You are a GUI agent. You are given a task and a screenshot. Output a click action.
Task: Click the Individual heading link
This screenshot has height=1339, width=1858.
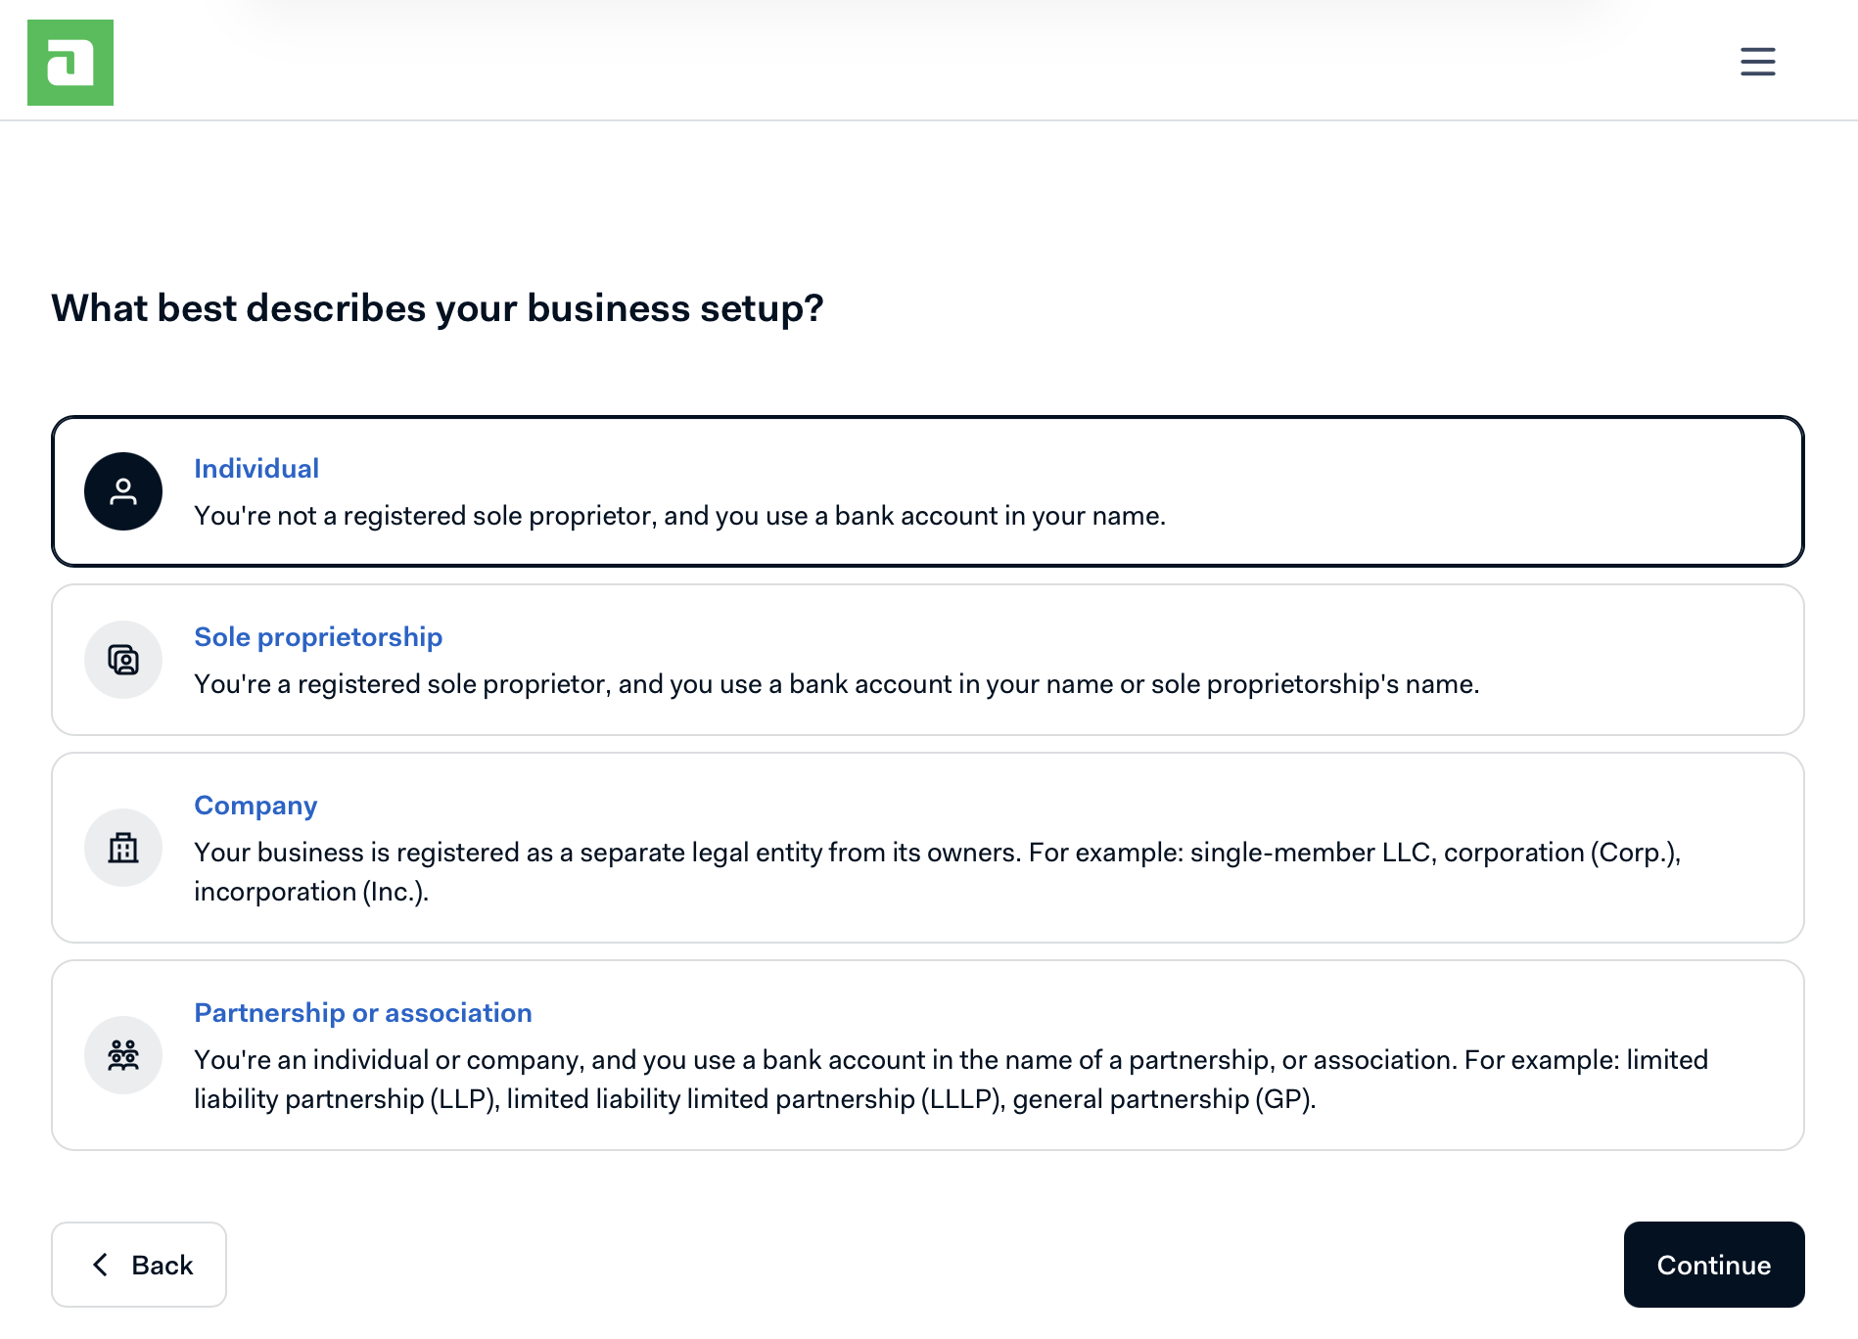(x=256, y=469)
